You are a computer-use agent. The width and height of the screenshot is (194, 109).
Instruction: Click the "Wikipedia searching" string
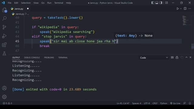(x=72, y=32)
